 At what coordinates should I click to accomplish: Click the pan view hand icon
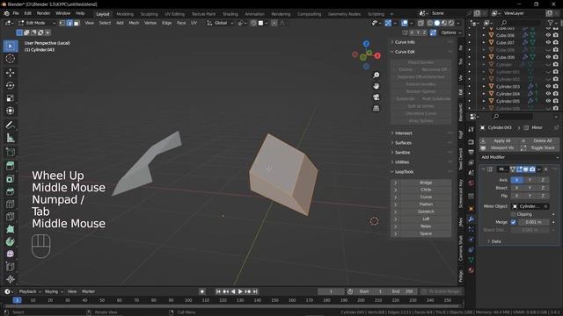(x=376, y=86)
